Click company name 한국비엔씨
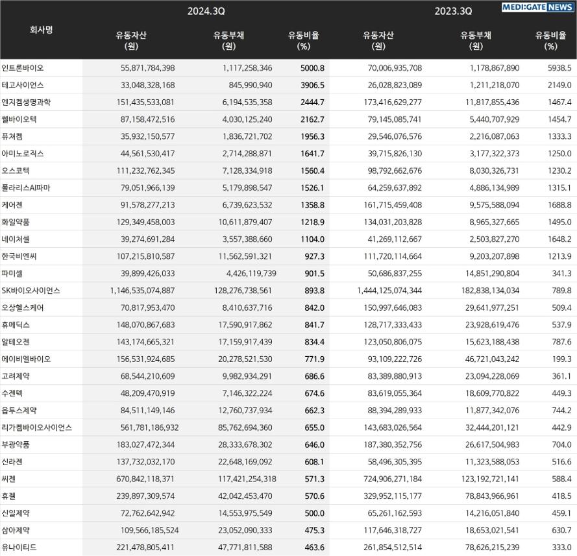The height and width of the screenshot is (556, 577). coord(19,256)
